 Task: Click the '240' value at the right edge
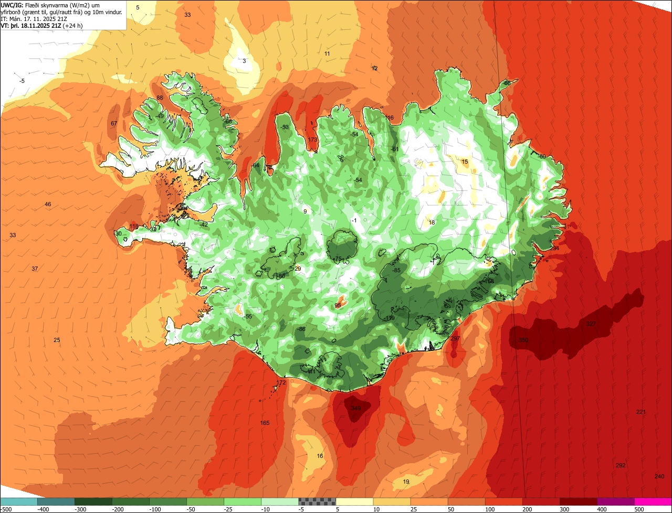659,476
